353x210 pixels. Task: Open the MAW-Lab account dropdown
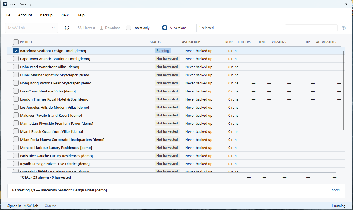(31, 28)
